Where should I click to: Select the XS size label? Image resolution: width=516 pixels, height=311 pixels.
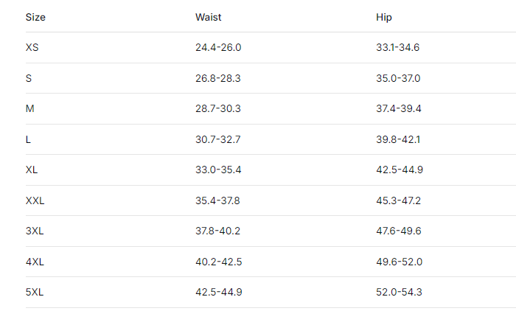click(x=32, y=47)
